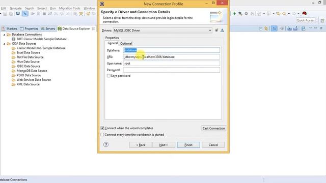Image resolution: width=326 pixels, height=183 pixels.
Task: Open the Data Source Explorer view menu arrow
Action: point(310,28)
